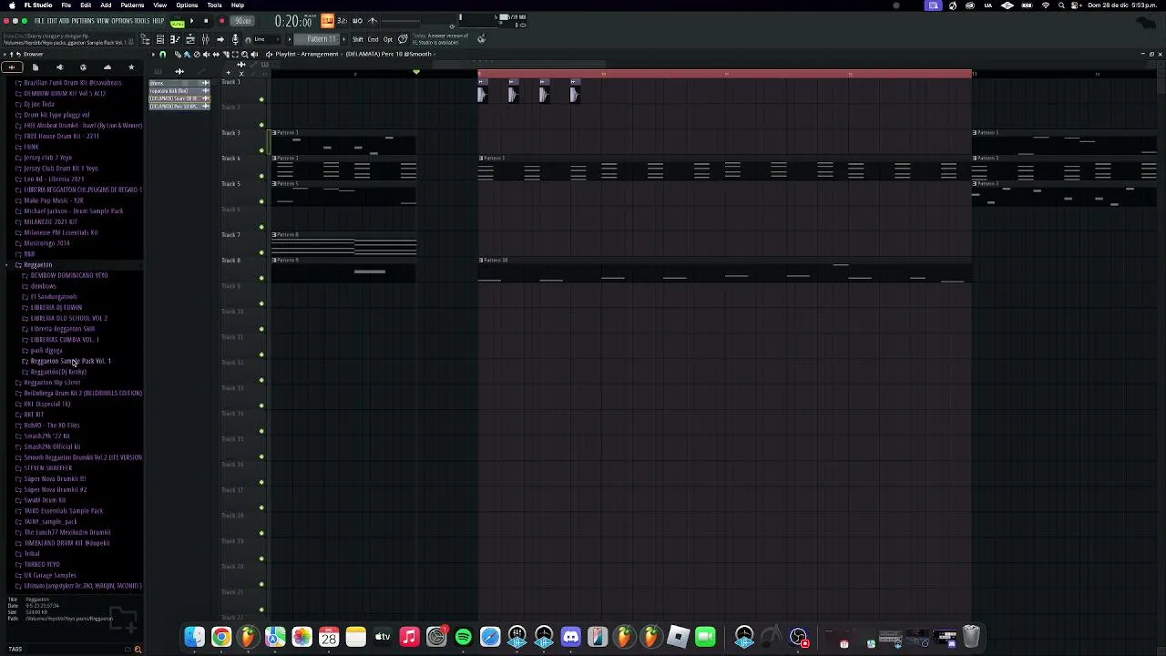Open Music app from the dock
1166x656 pixels.
[409, 637]
